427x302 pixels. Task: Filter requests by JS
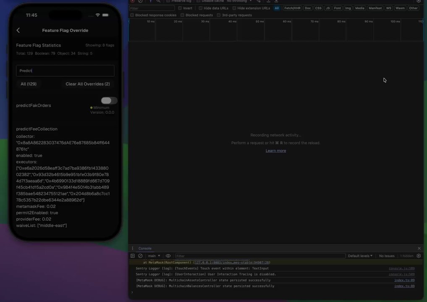point(328,8)
